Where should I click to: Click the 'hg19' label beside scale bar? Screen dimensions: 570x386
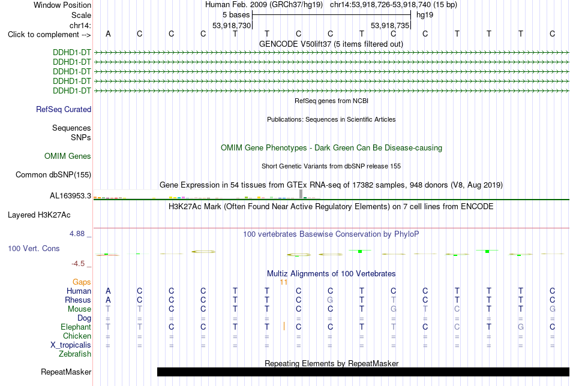click(x=425, y=15)
